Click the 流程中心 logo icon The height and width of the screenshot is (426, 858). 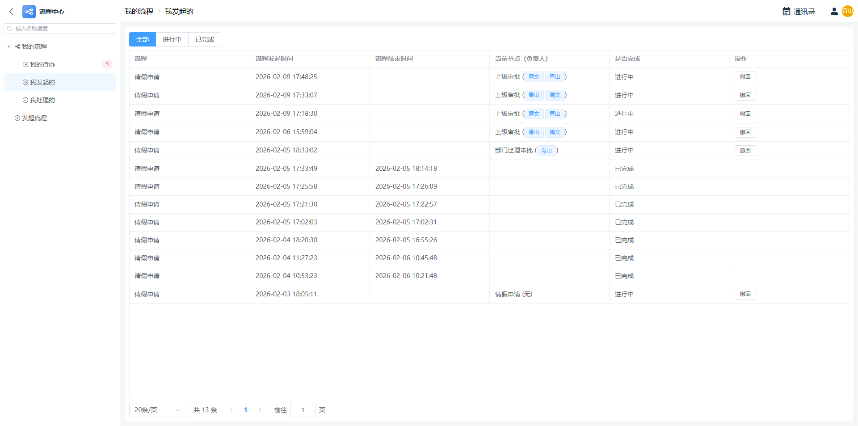[x=29, y=12]
